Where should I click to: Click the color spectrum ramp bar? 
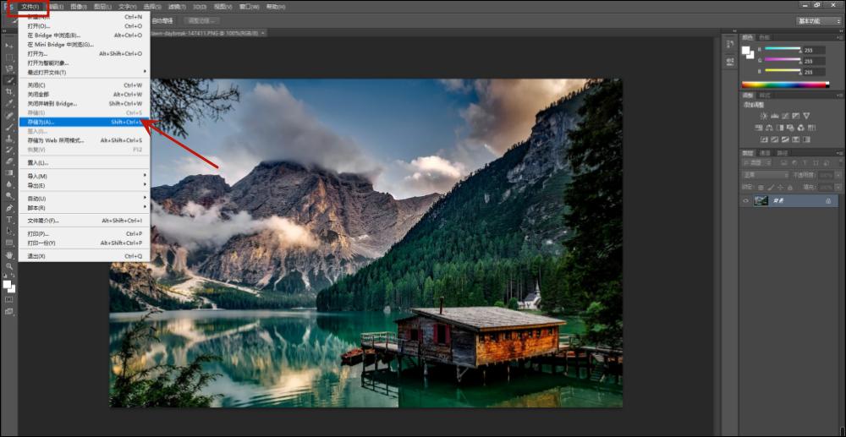point(788,85)
